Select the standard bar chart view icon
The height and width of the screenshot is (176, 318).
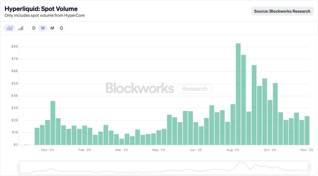[10, 28]
